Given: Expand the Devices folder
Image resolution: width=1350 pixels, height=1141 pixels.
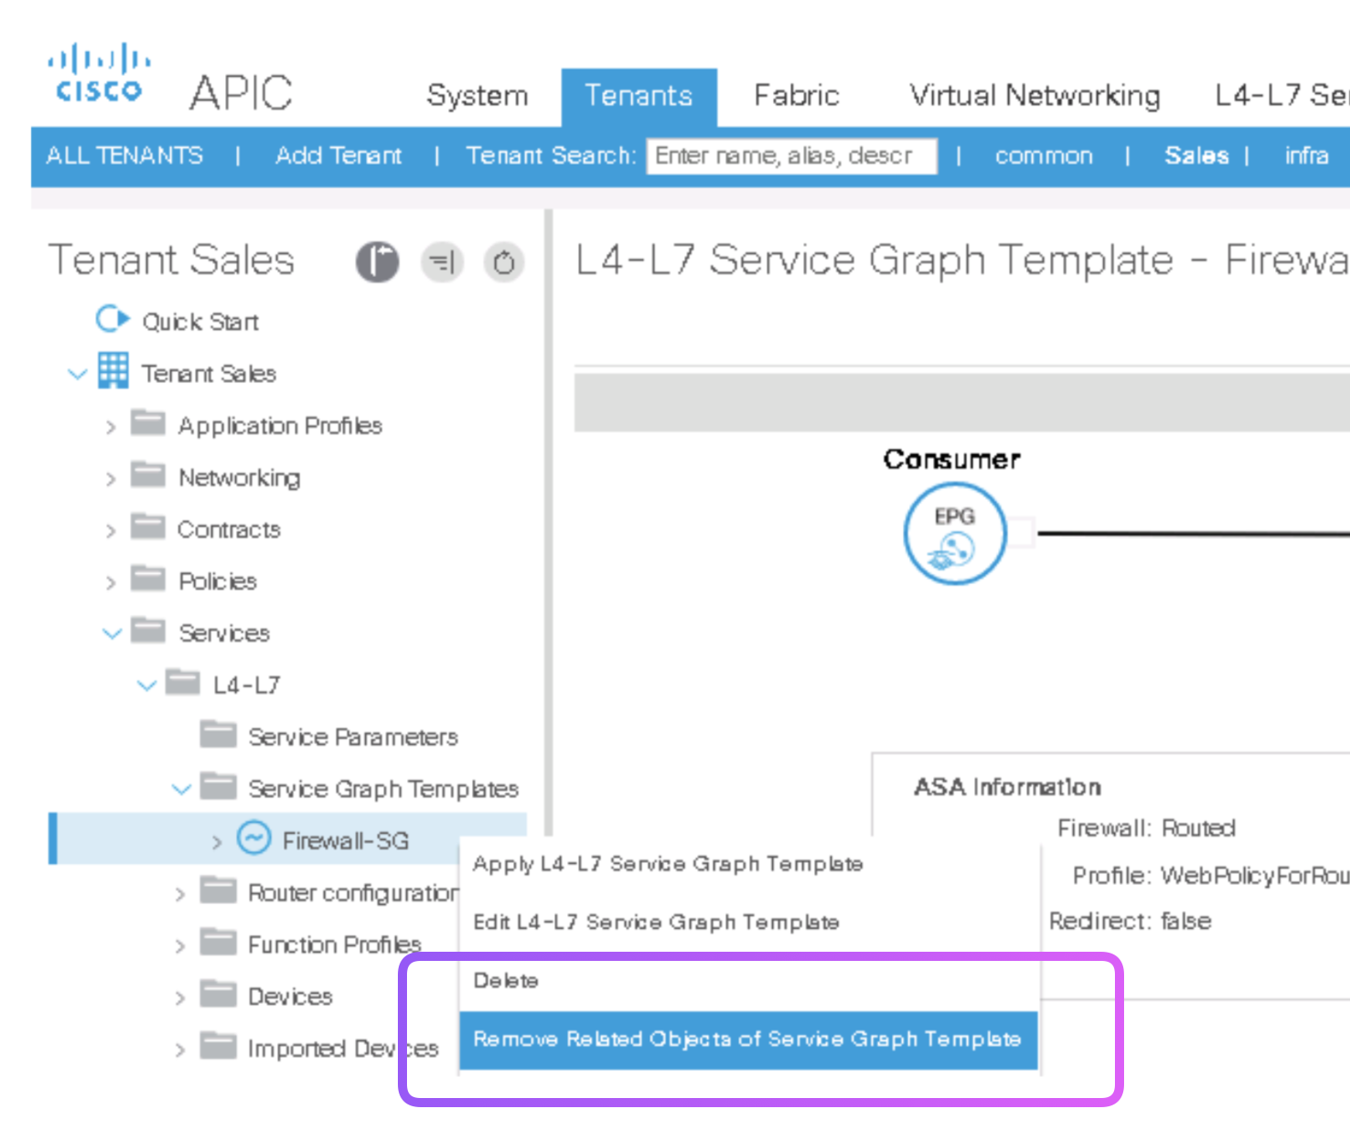Looking at the screenshot, I should (180, 997).
